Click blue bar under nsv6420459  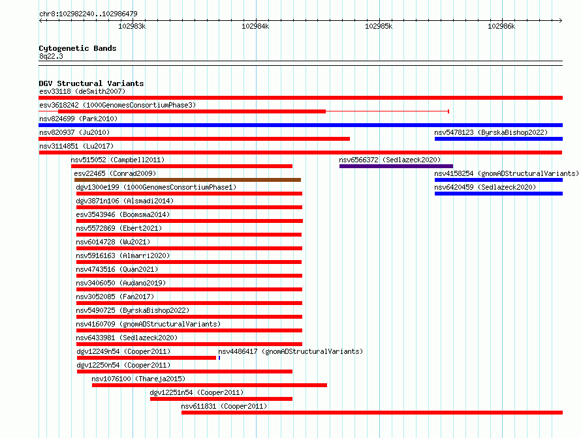point(499,194)
